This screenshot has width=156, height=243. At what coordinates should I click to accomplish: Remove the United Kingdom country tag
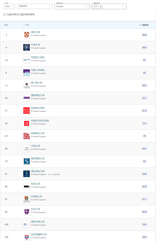pyautogui.click(x=101, y=7)
